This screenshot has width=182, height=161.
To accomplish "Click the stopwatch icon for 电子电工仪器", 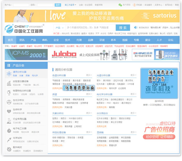I will click(x=9, y=130).
